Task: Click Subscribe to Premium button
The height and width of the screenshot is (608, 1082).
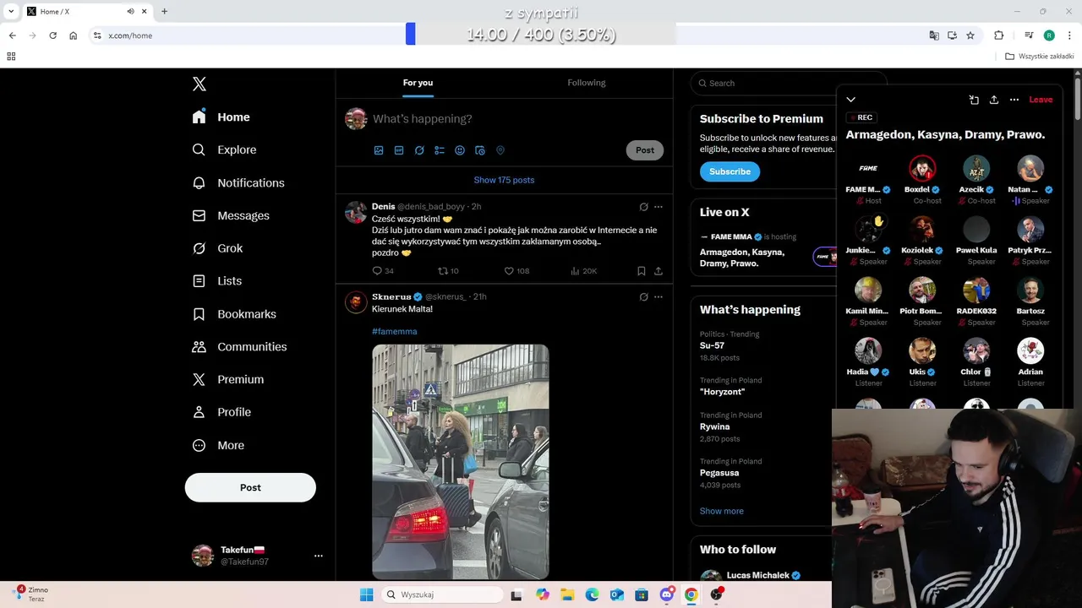Action: pyautogui.click(x=730, y=171)
